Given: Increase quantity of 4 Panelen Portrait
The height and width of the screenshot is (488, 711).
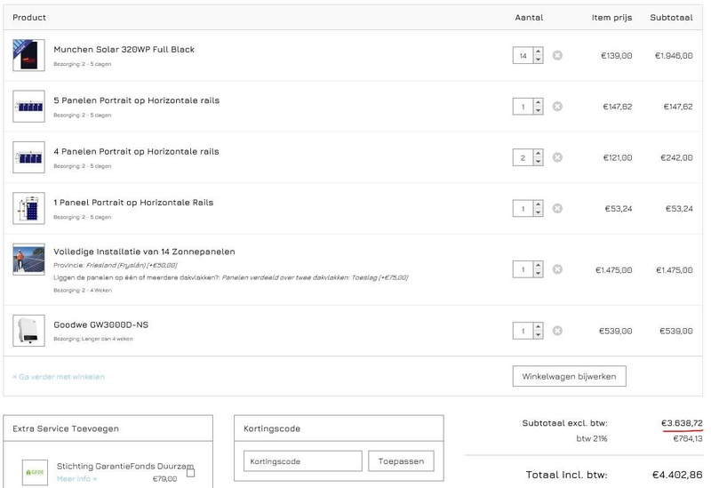Looking at the screenshot, I should point(538,153).
